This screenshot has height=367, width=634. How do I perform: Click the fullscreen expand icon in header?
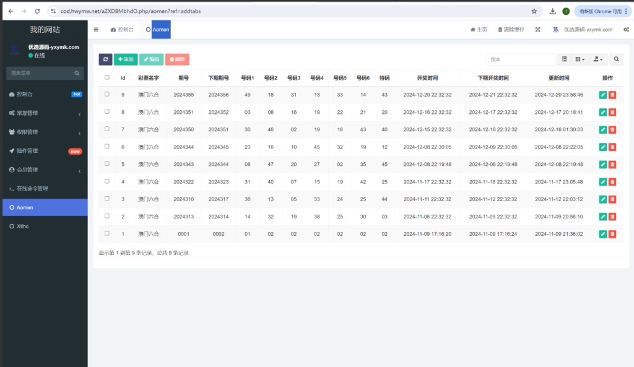click(538, 30)
